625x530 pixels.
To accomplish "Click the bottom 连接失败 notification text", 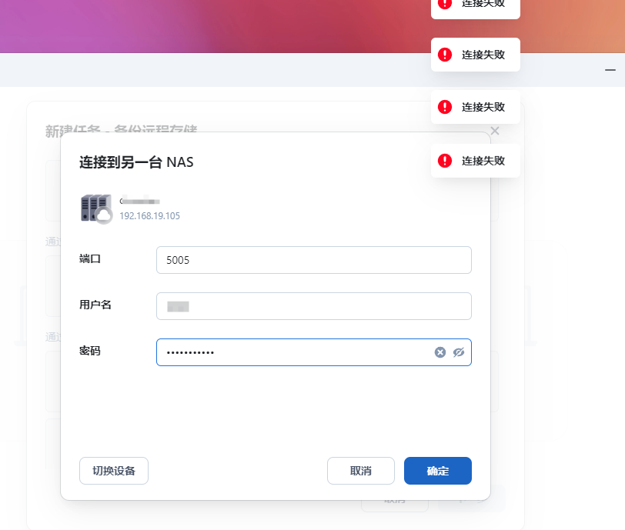I will 483,161.
